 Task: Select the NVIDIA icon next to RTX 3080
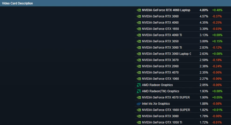pos(139,116)
